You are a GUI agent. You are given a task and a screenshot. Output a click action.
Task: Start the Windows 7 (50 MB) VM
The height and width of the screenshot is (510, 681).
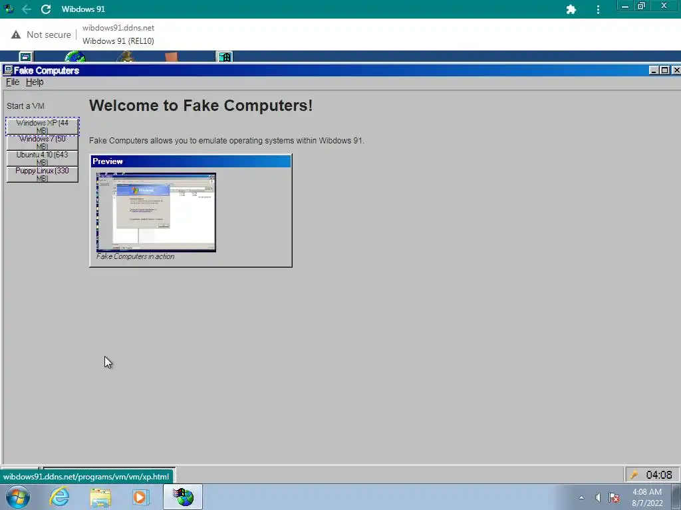pos(42,142)
